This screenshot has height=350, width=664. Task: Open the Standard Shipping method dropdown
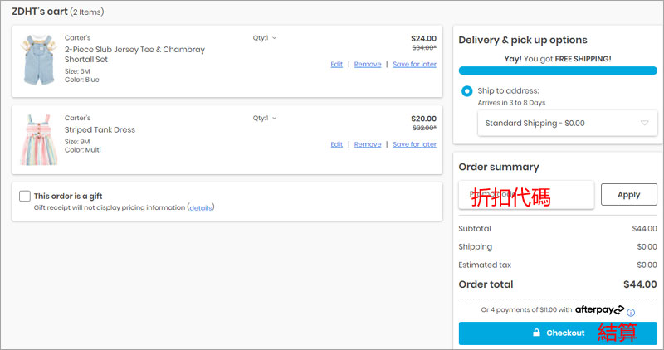pos(568,123)
